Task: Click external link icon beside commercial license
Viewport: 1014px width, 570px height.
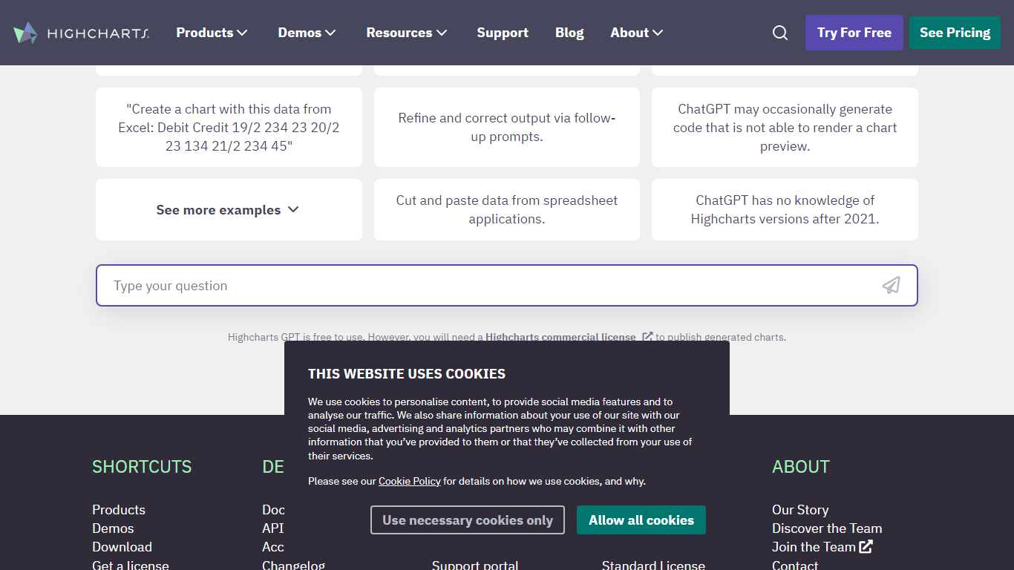Action: point(647,337)
